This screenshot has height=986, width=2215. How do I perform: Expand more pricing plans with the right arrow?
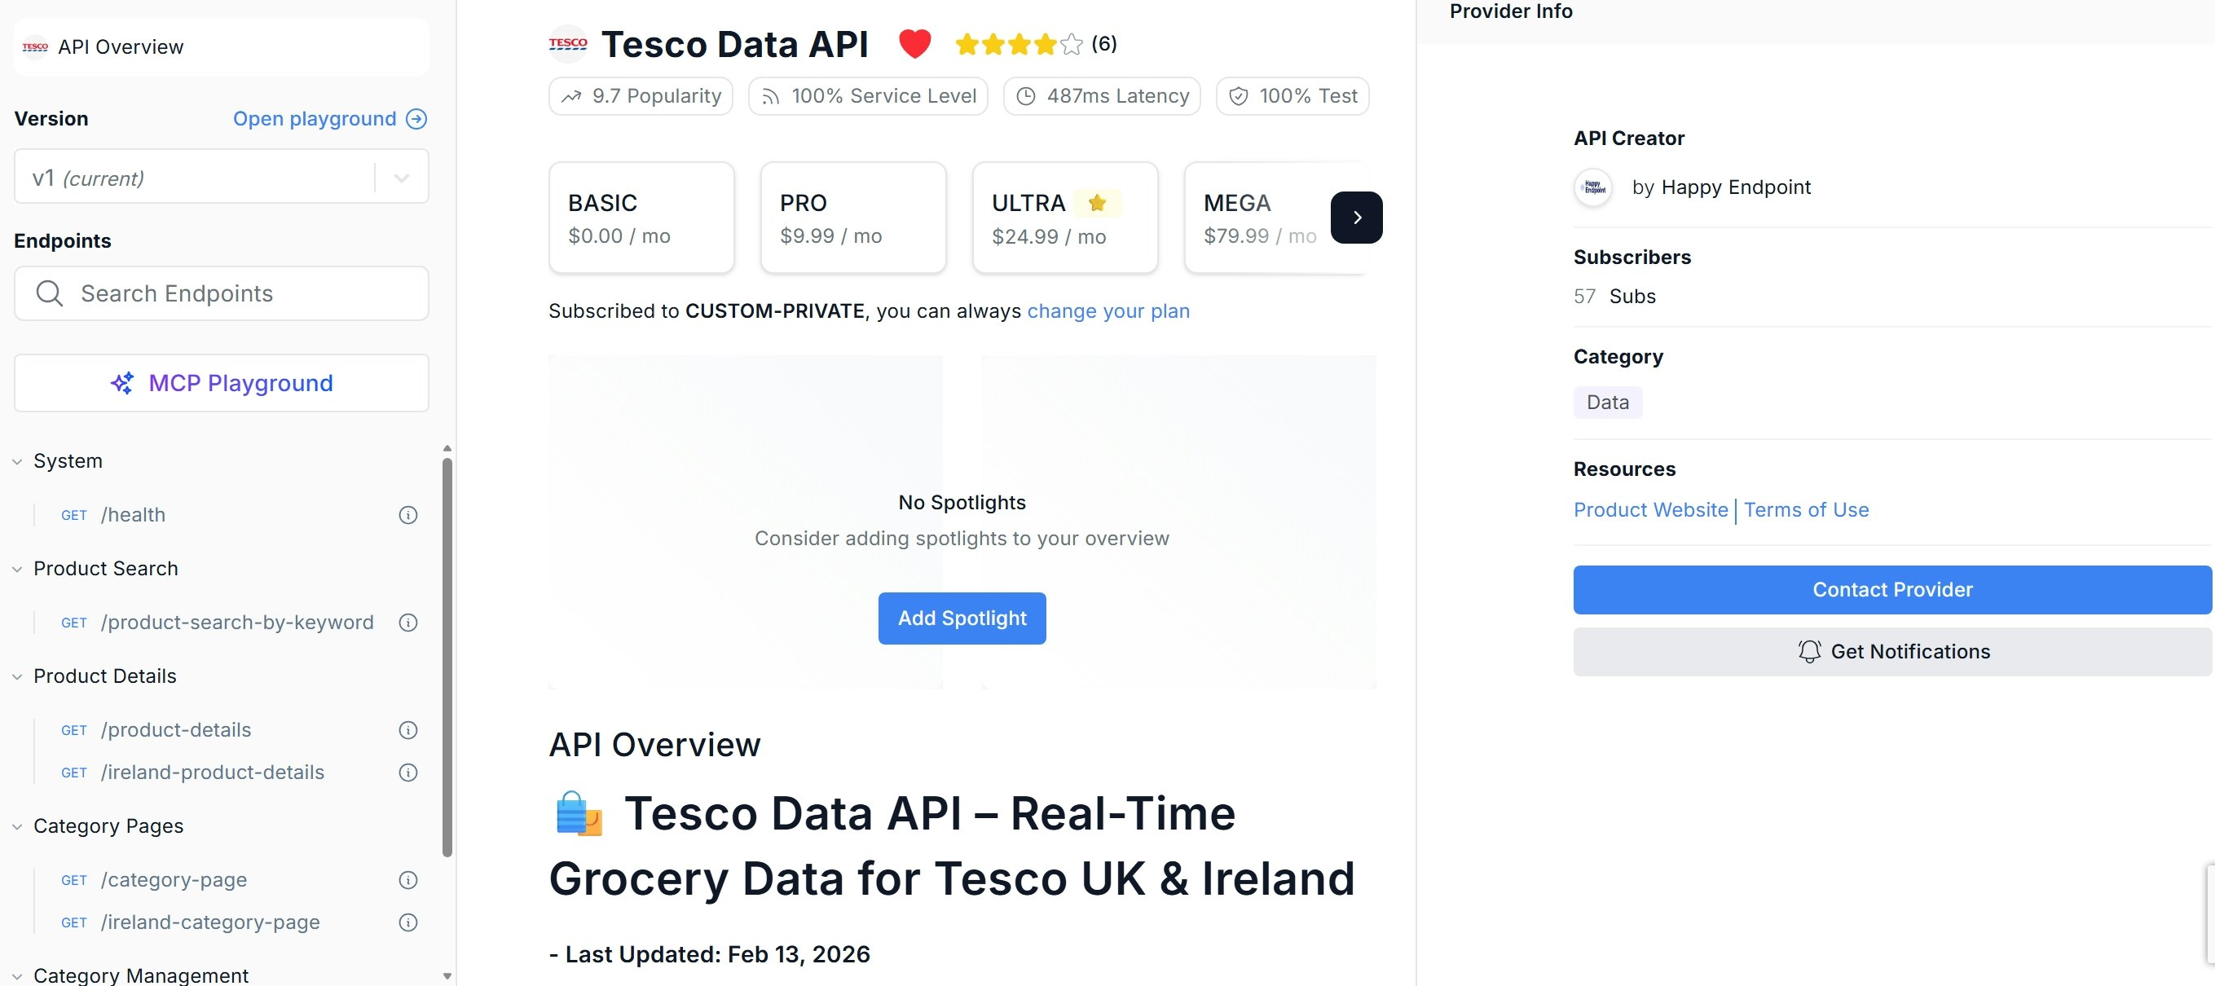(x=1357, y=218)
